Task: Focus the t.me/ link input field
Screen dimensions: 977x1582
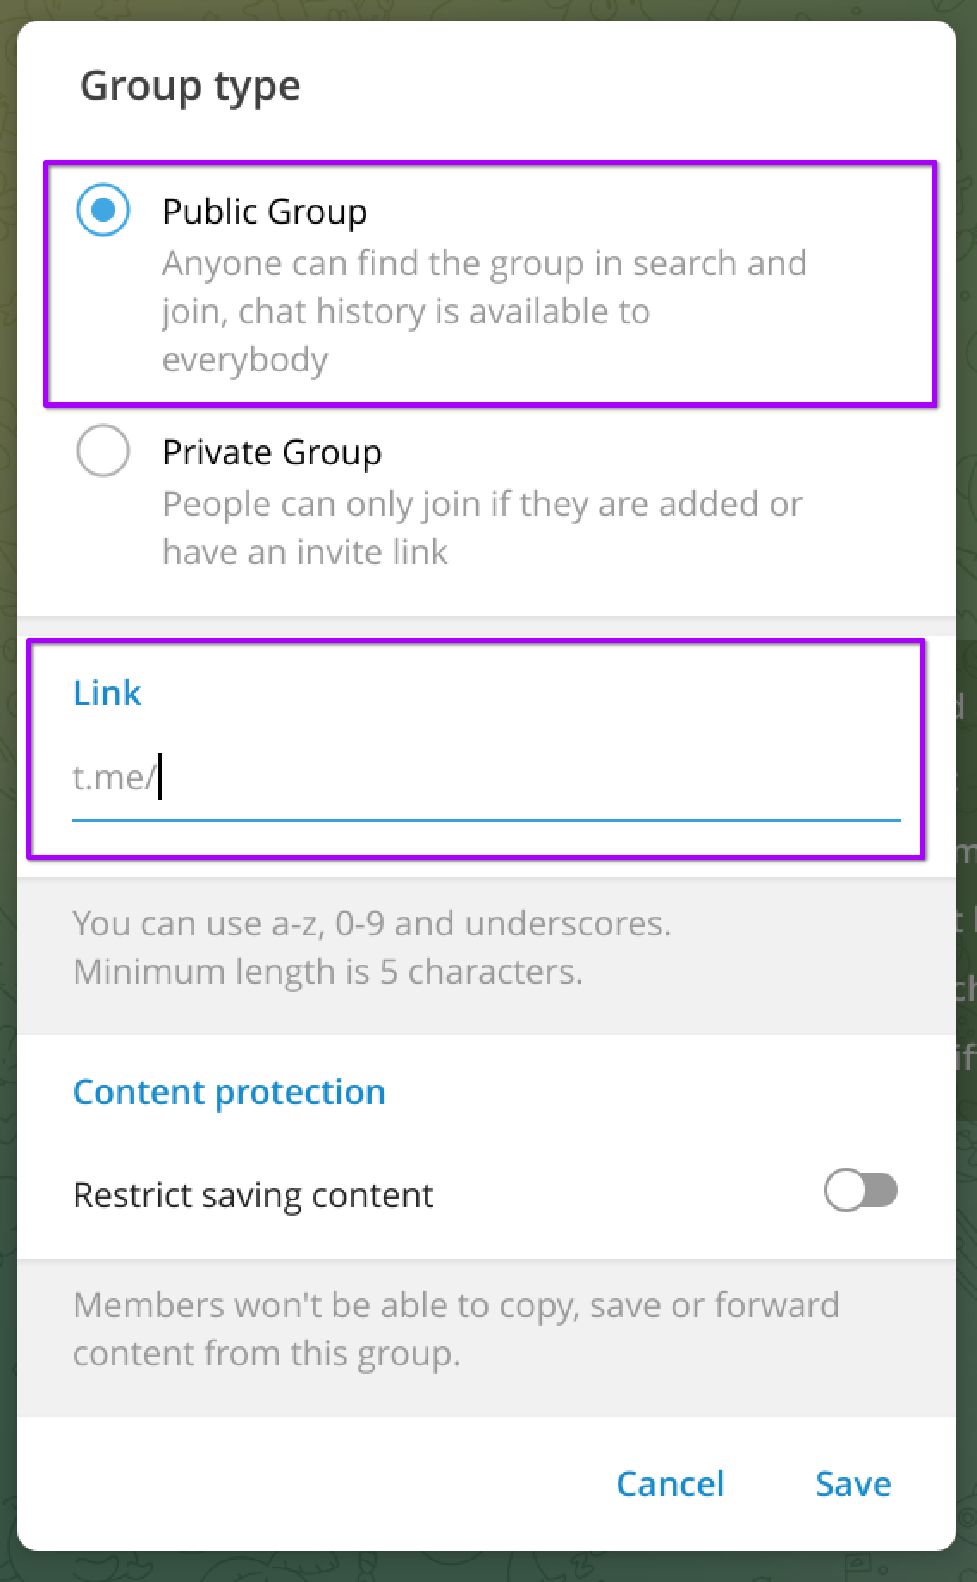Action: 516,778
